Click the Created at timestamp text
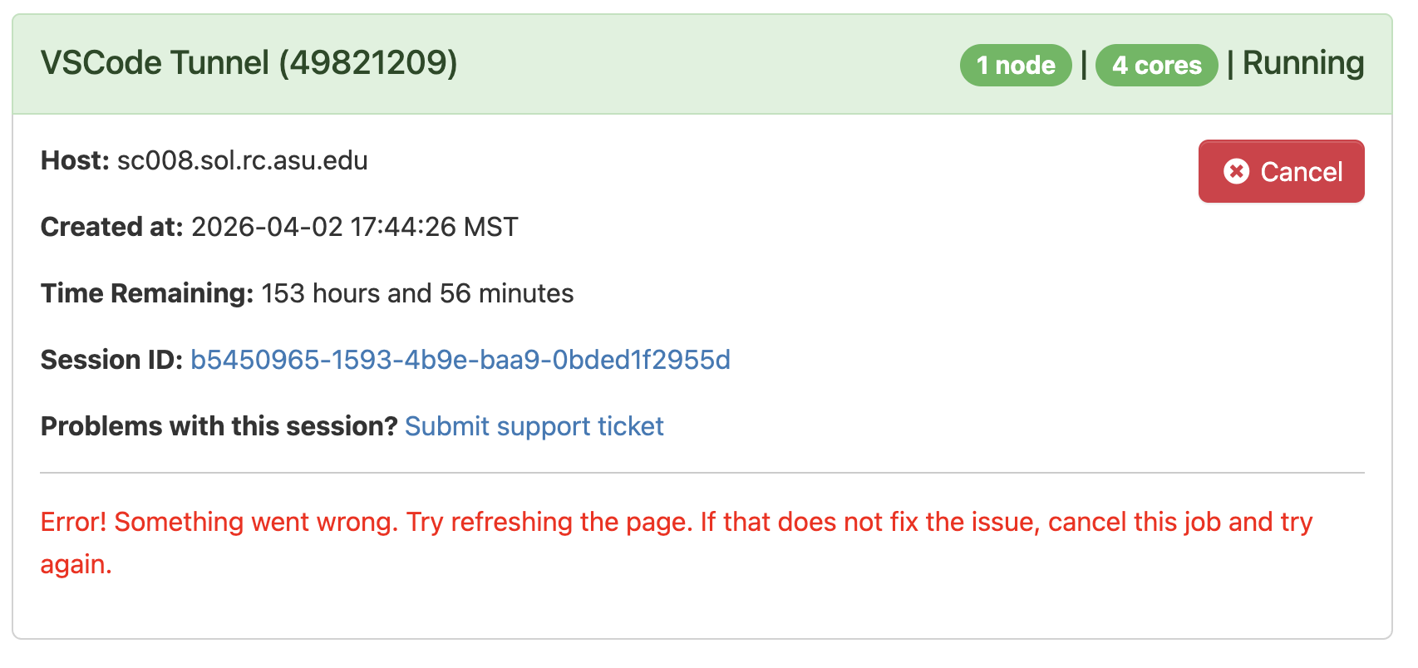 point(353,226)
